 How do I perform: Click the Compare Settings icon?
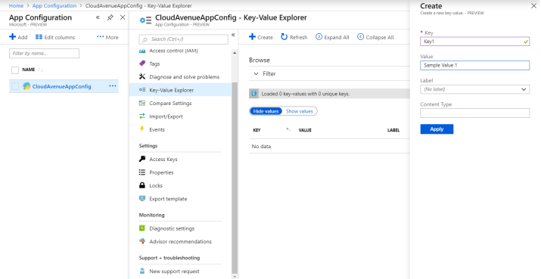142,103
